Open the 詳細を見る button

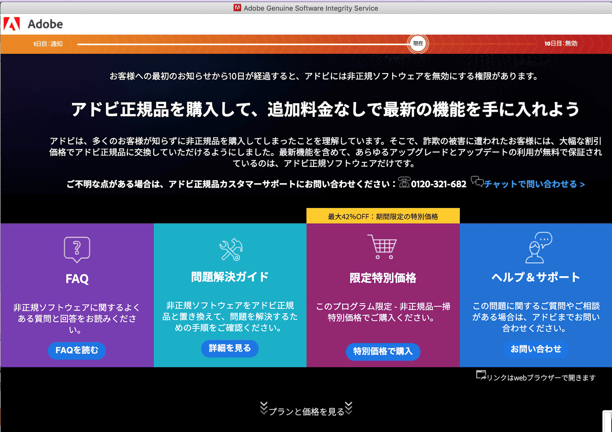230,348
